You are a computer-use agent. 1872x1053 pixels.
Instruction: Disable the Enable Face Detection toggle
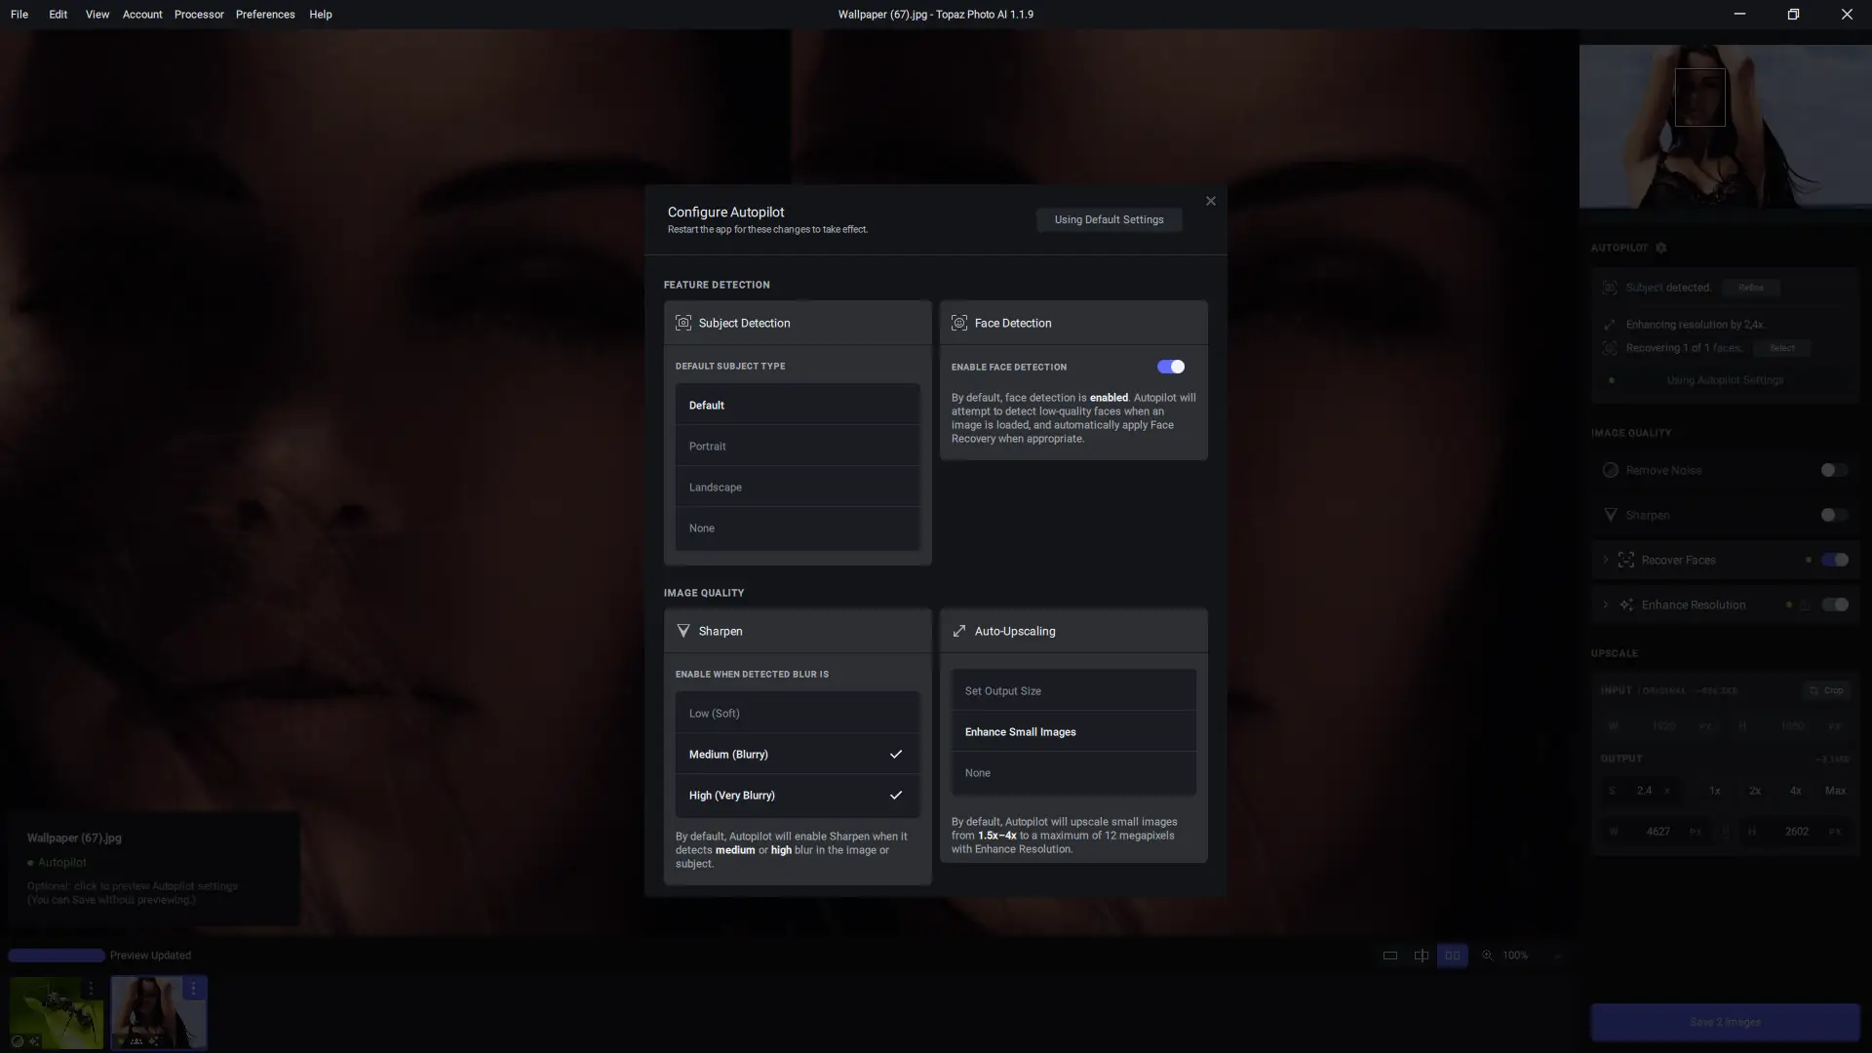point(1171,367)
